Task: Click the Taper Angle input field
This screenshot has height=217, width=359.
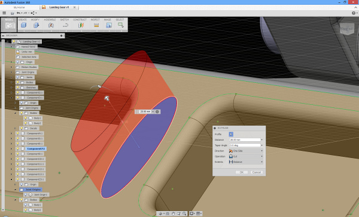Action: (x=245, y=145)
